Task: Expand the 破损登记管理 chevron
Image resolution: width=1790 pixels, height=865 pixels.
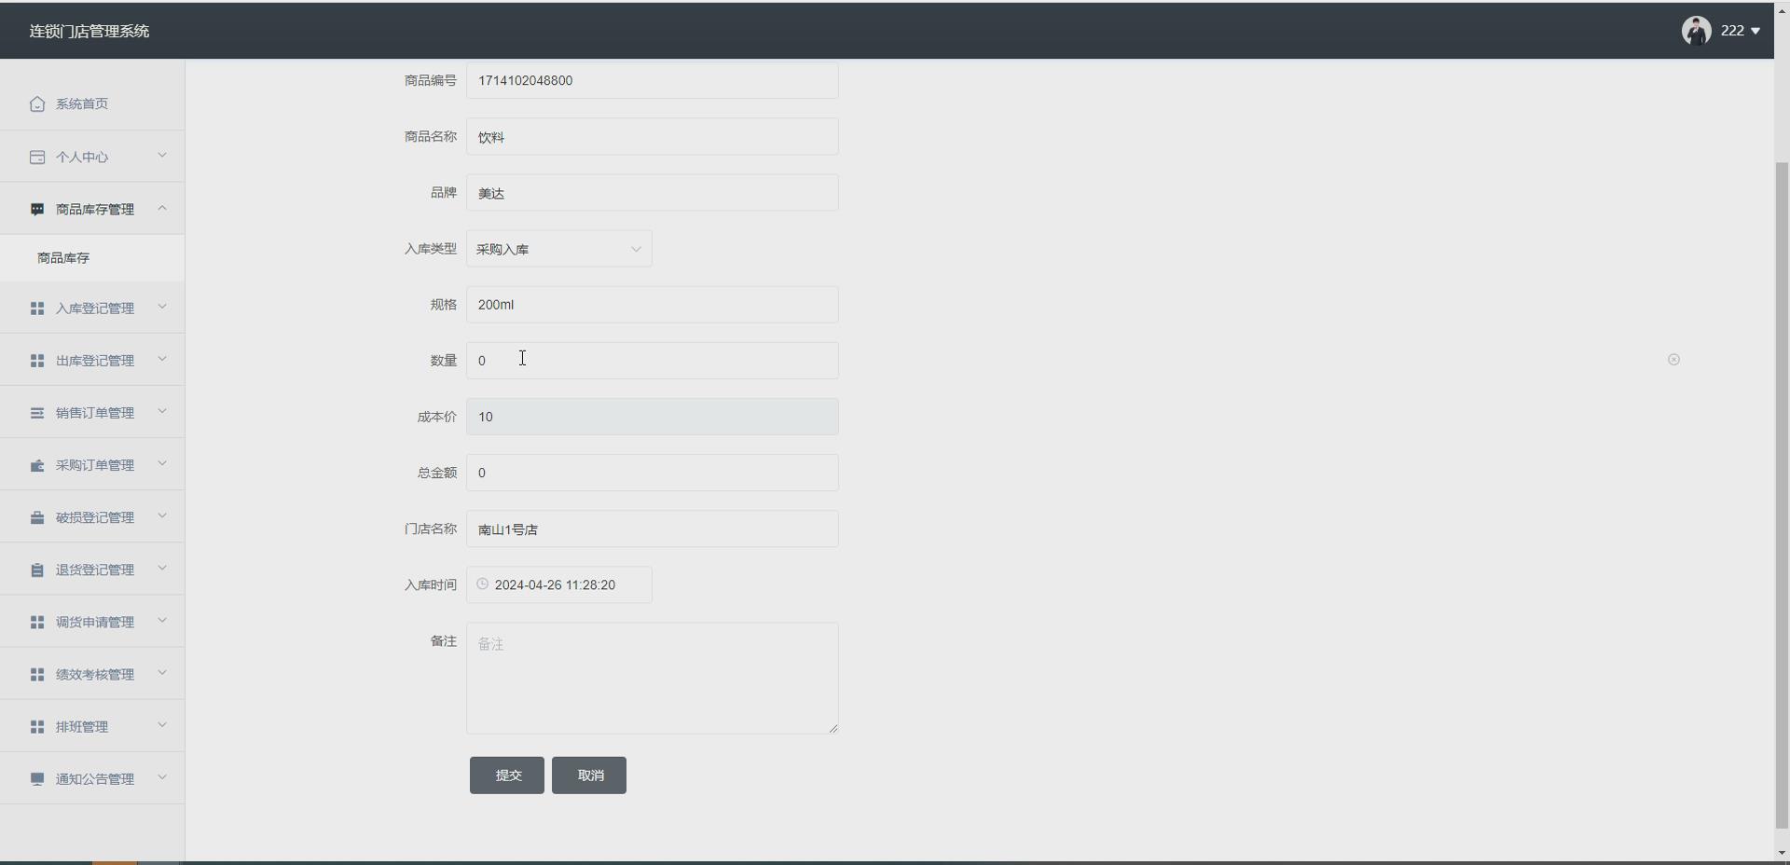Action: (162, 515)
